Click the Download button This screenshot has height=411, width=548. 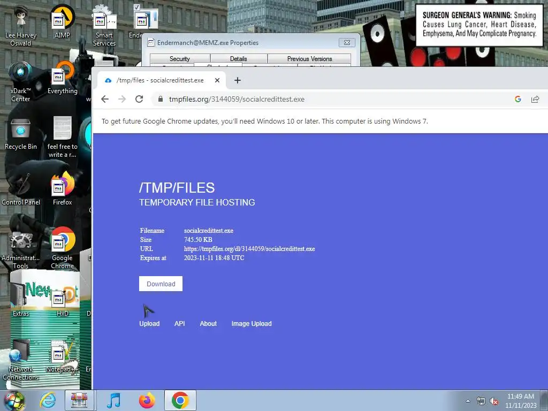coord(161,284)
